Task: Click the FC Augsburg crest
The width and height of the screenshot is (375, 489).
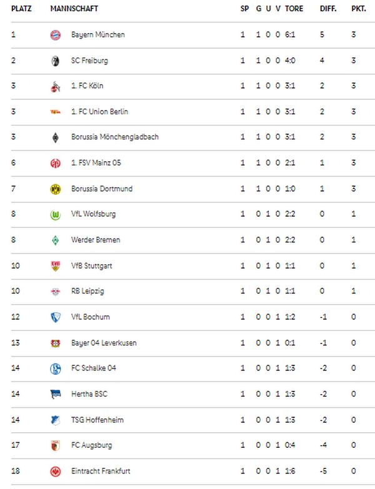Action: coord(55,445)
